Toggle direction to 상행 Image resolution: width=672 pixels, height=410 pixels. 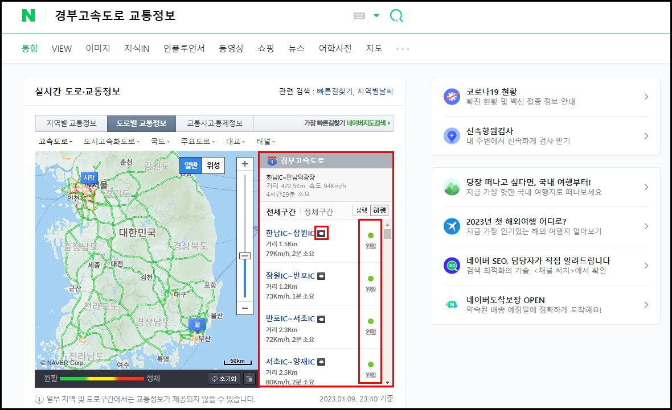(362, 210)
